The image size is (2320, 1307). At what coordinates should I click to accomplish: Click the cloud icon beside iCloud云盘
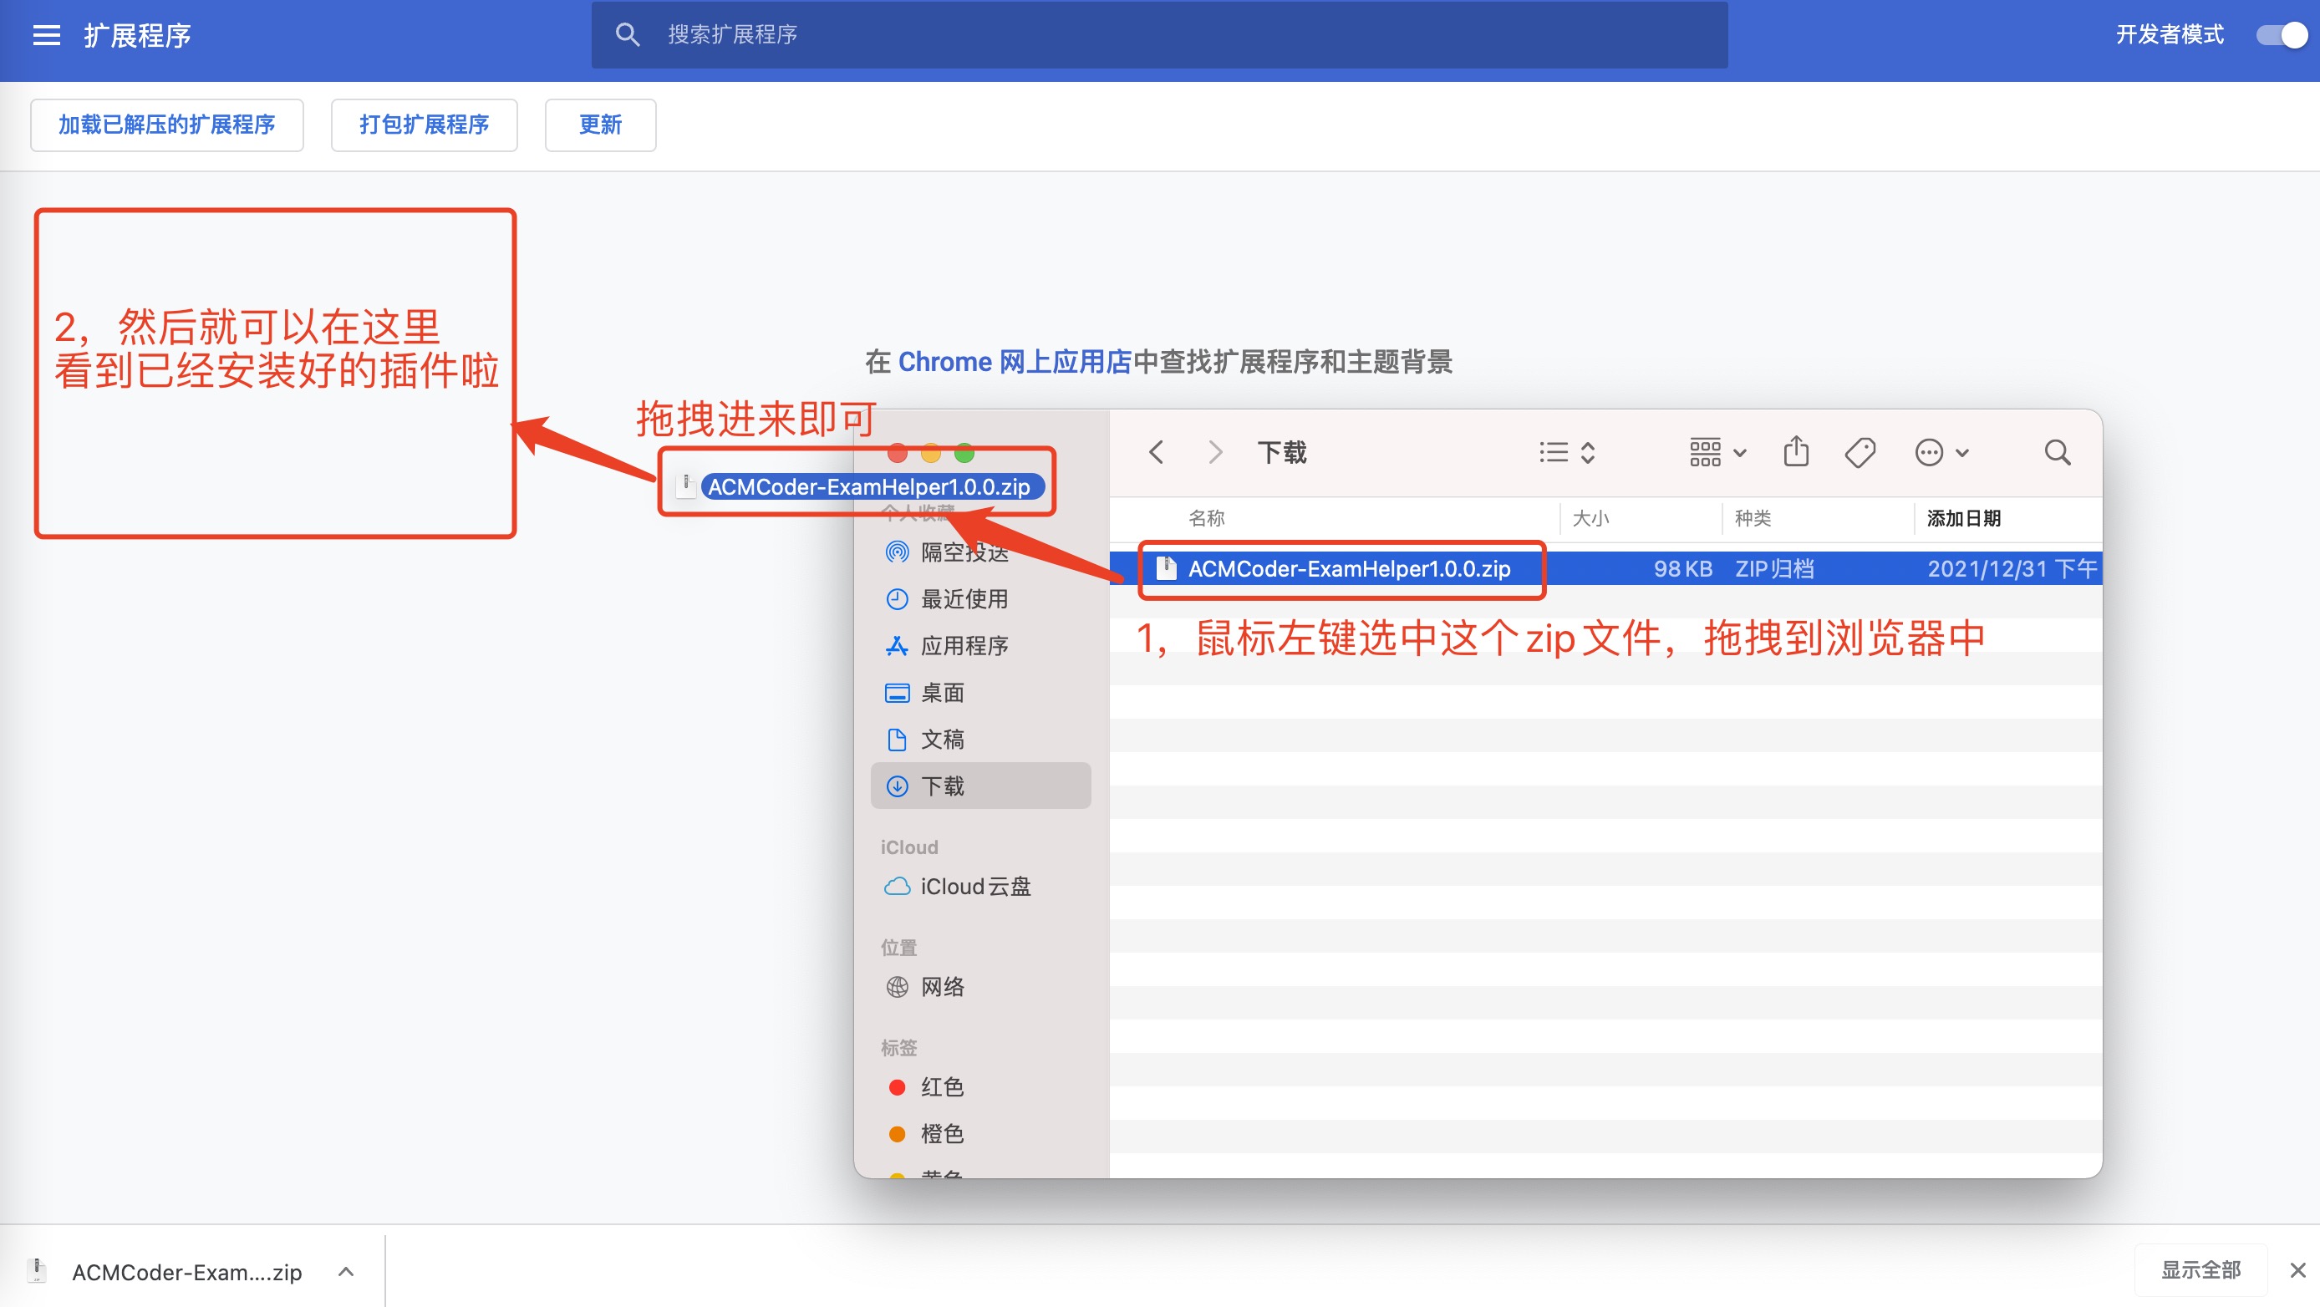[897, 887]
